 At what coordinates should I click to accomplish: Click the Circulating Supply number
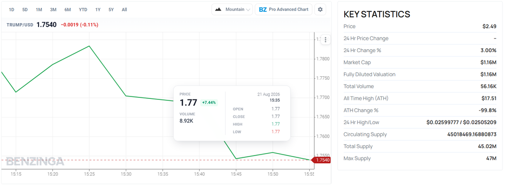pyautogui.click(x=472, y=134)
